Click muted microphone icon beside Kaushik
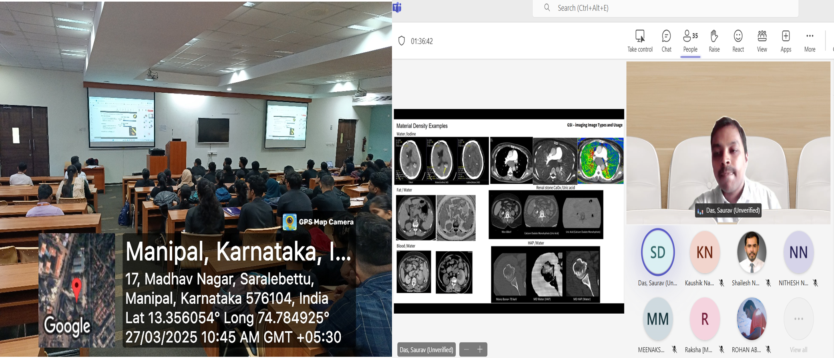The height and width of the screenshot is (358, 834). (721, 283)
